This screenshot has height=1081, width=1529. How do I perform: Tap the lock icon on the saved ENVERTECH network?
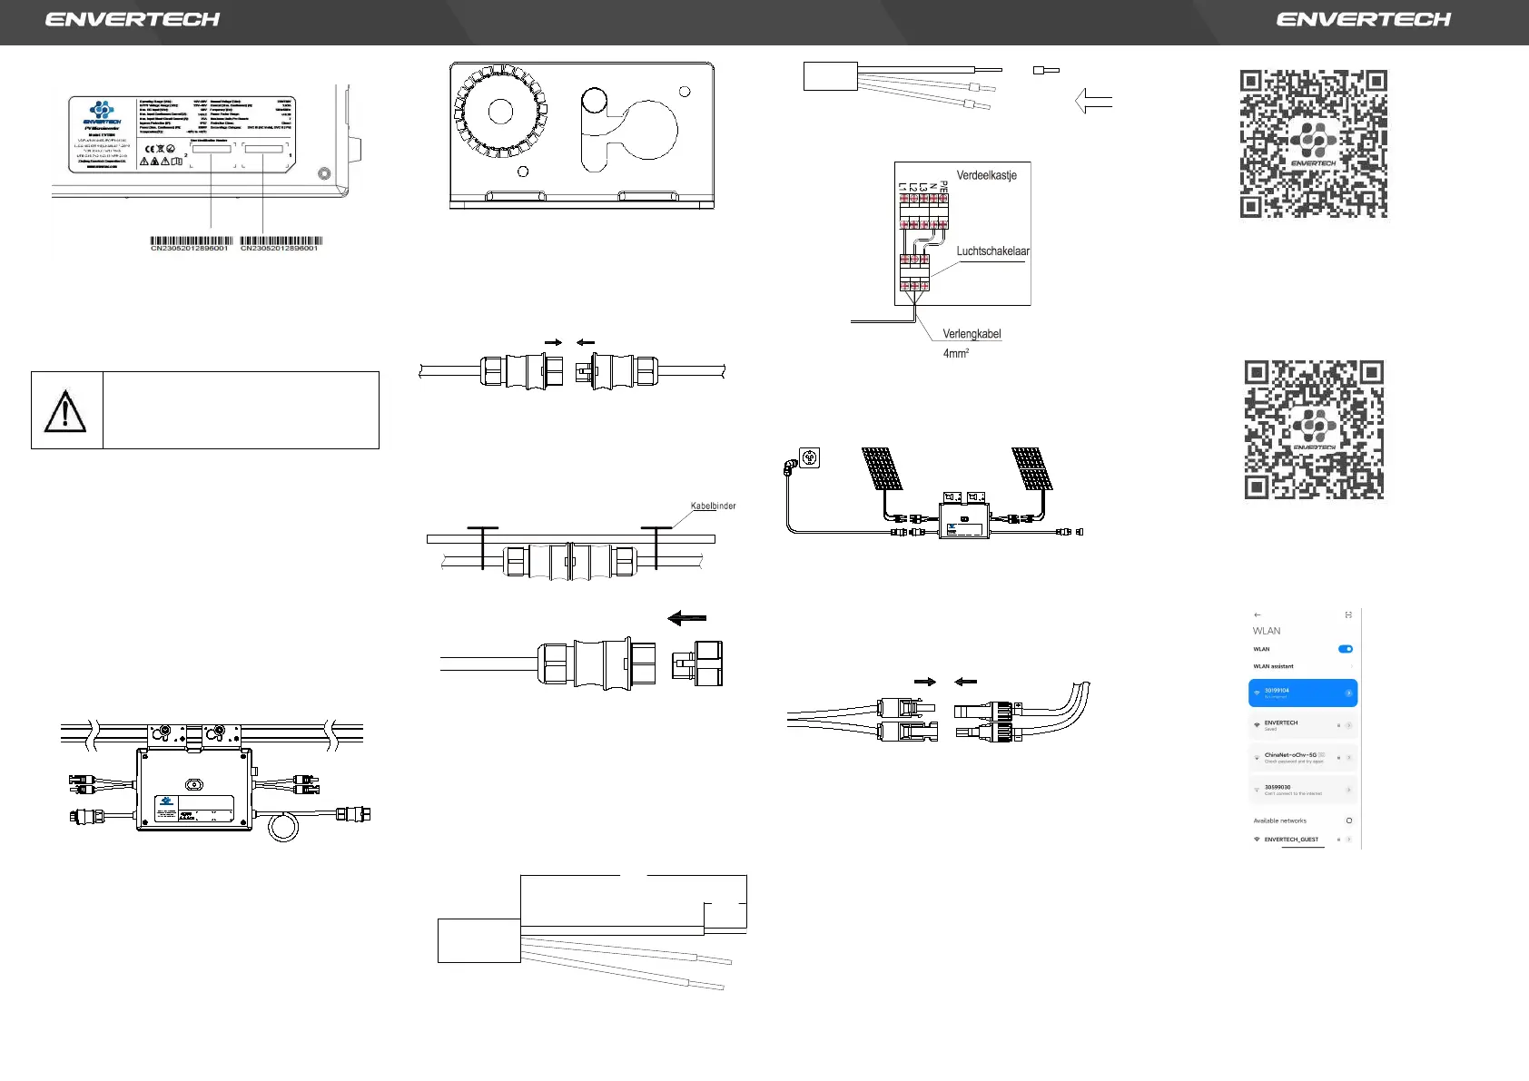pyautogui.click(x=1339, y=725)
